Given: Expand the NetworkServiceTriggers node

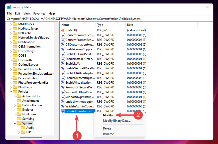Looking at the screenshot, I should [x=11, y=38].
